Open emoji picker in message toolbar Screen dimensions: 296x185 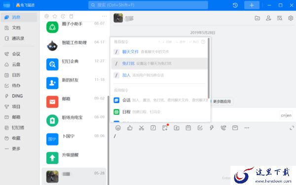tap(118, 128)
